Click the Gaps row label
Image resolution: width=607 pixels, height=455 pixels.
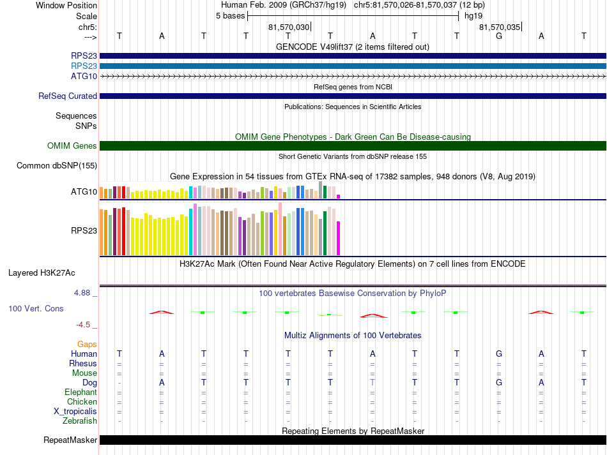point(87,344)
